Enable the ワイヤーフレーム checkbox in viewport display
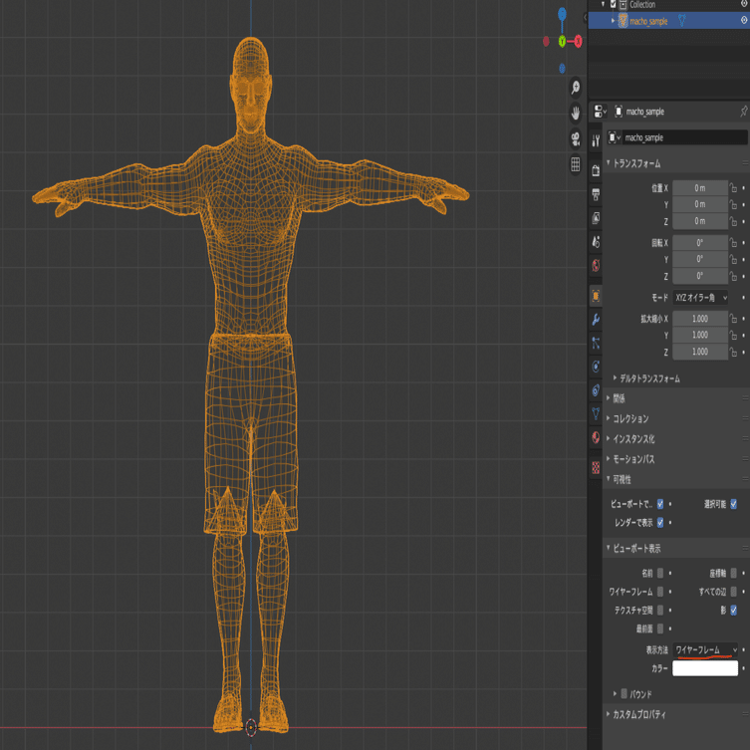750x750 pixels. point(660,592)
